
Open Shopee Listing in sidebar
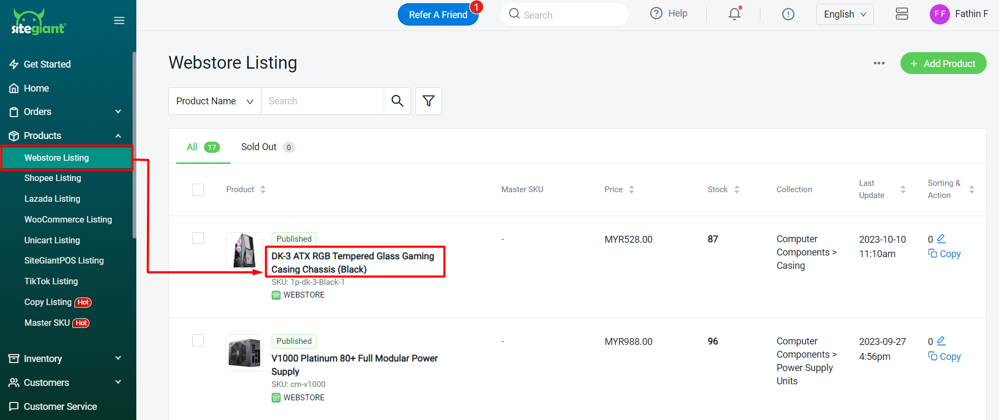click(53, 178)
